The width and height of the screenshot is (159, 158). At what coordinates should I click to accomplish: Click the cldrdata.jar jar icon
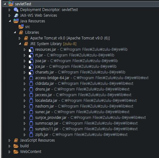31,84
